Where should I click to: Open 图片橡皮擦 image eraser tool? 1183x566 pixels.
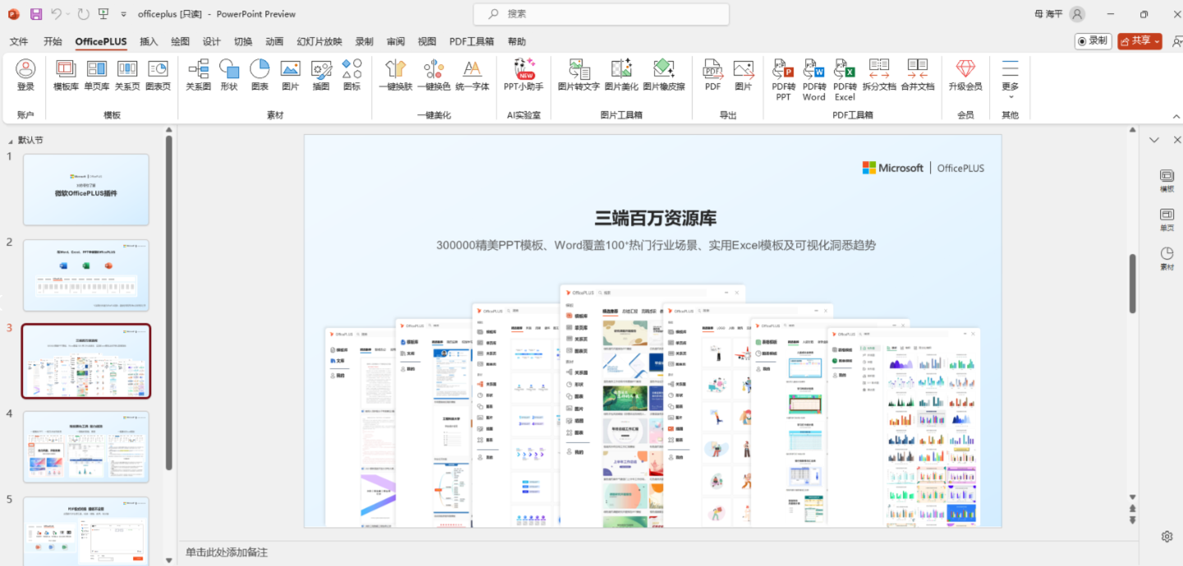coord(664,75)
